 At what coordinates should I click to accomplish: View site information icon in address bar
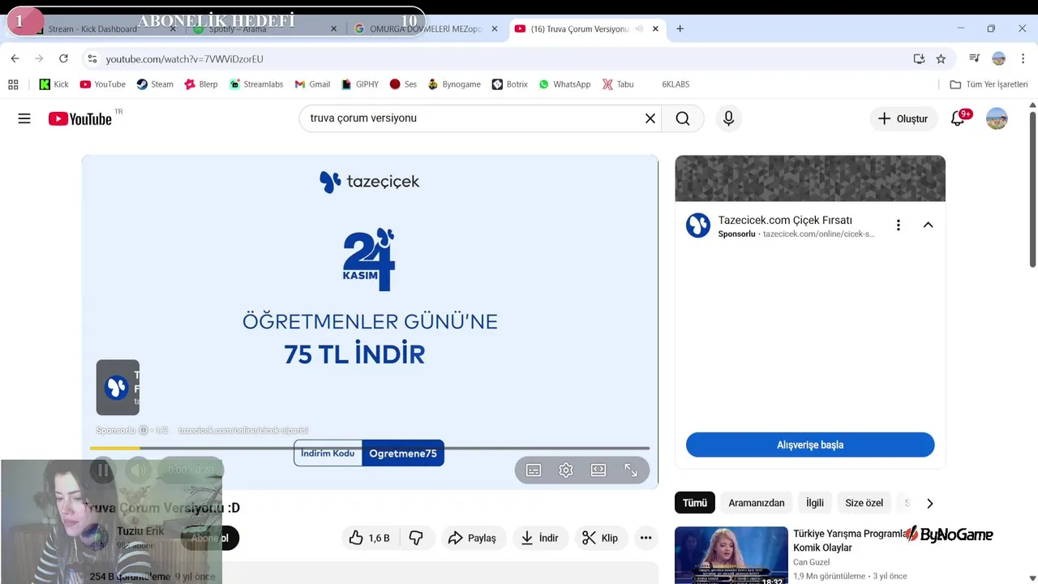pyautogui.click(x=92, y=58)
